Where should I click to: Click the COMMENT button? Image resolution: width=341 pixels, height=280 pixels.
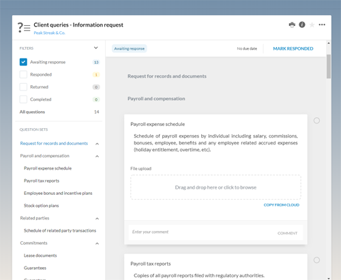coord(287,233)
